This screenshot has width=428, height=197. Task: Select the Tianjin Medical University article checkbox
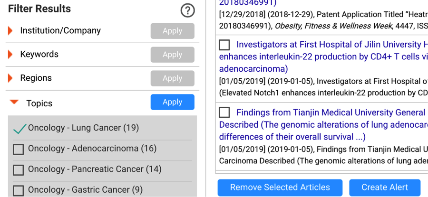(x=224, y=112)
